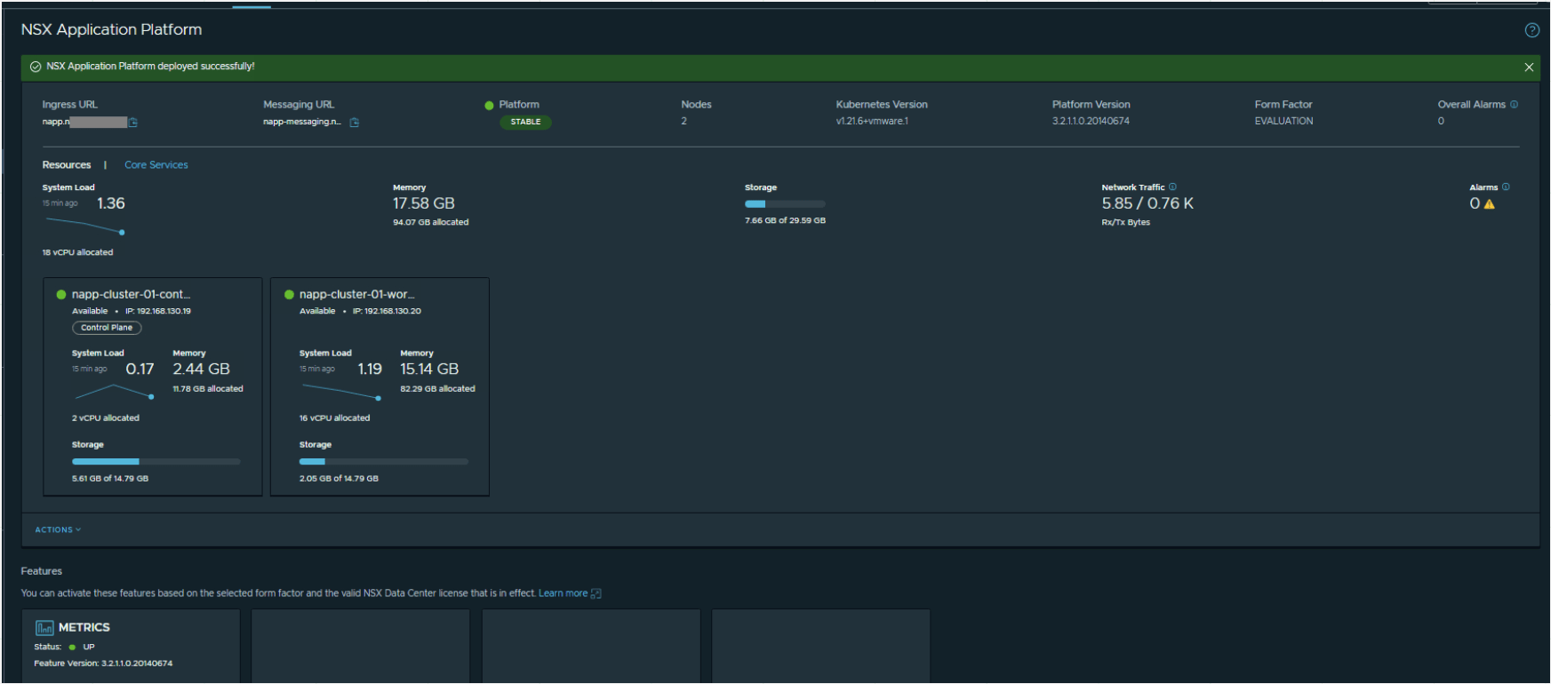Click the Control Plane badge
The height and width of the screenshot is (684, 1551).
click(107, 328)
